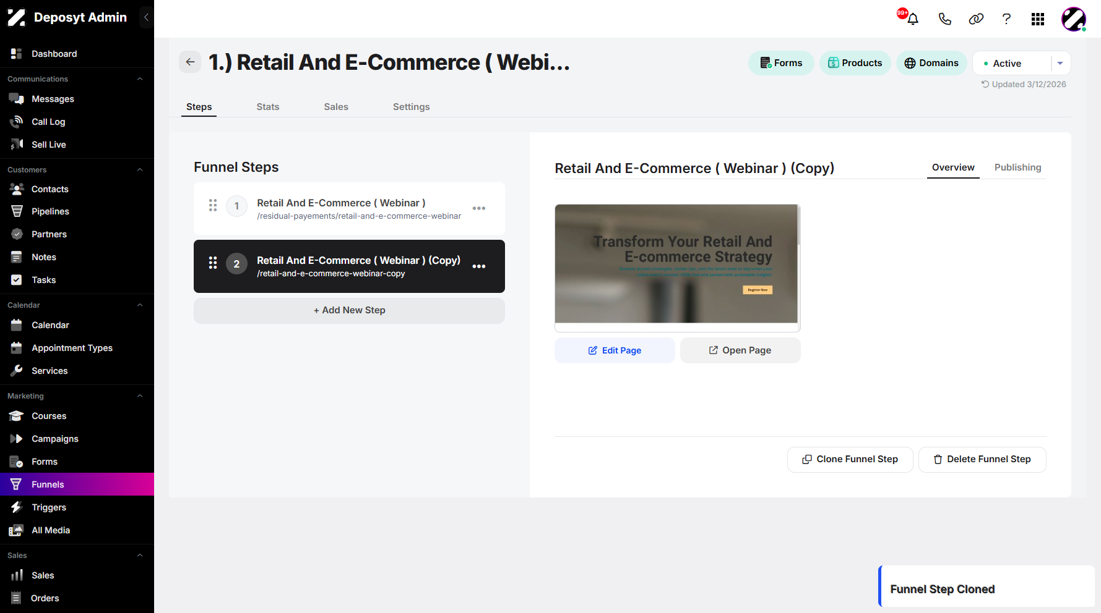Click Add New Step

(349, 310)
